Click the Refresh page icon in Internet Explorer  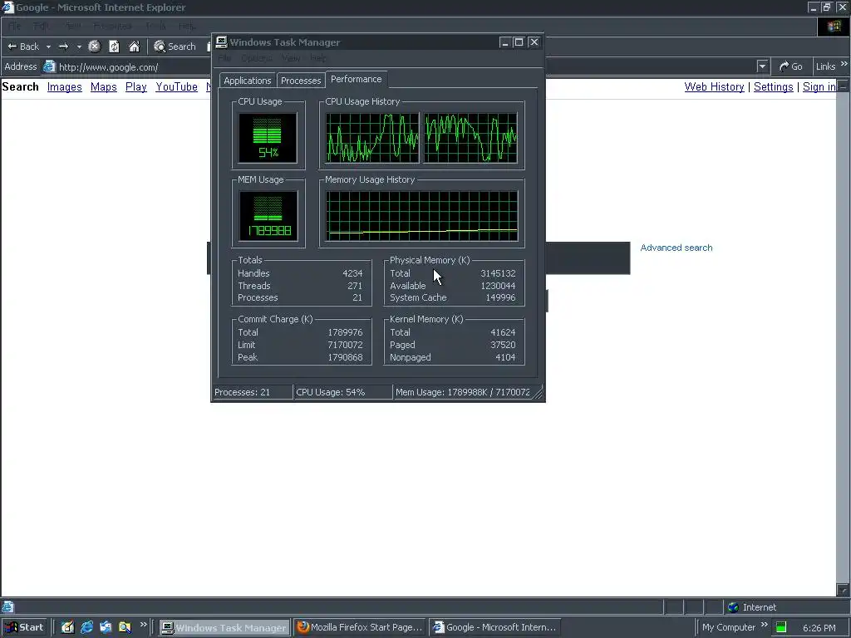(114, 47)
